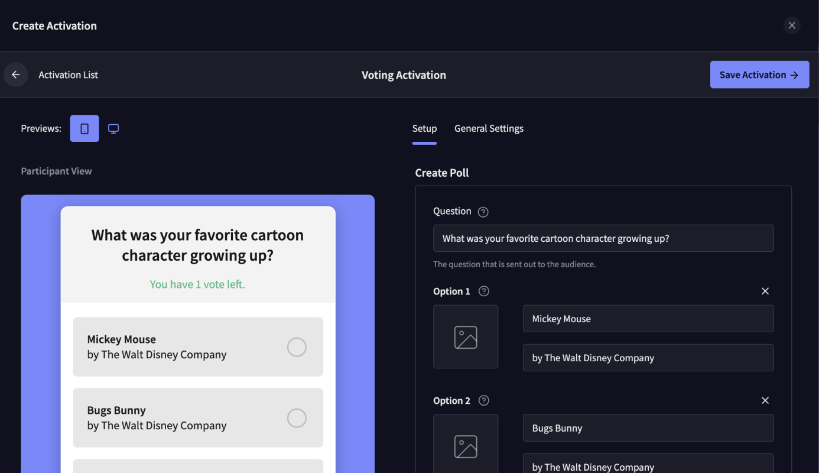Upload image for Option 2
Image resolution: width=819 pixels, height=473 pixels.
tap(466, 446)
